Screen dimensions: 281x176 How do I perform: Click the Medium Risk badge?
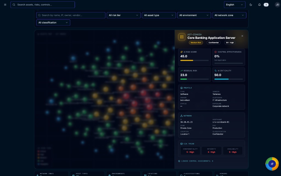[196, 42]
